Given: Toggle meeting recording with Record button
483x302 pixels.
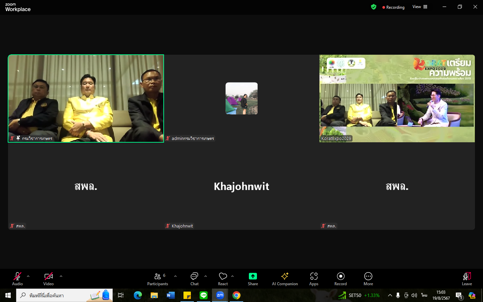Looking at the screenshot, I should (340, 279).
